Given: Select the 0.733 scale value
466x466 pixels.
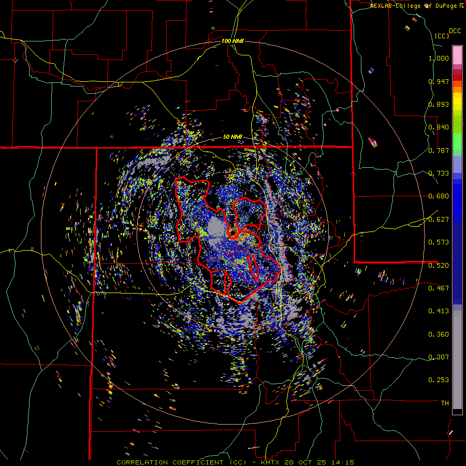Looking at the screenshot, I should [x=439, y=173].
